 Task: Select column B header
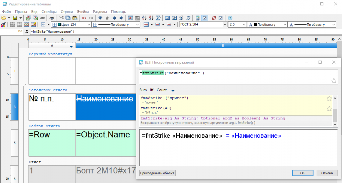pyautogui.click(x=206, y=46)
